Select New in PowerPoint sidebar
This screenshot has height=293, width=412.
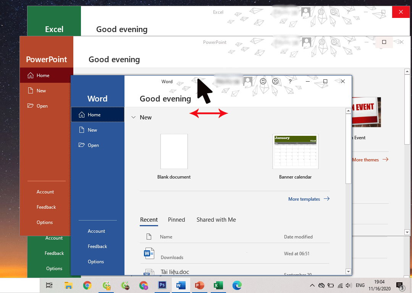[x=45, y=90]
